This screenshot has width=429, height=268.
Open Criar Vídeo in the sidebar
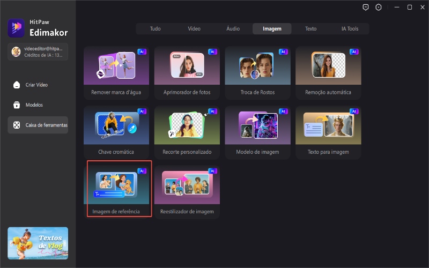38,85
